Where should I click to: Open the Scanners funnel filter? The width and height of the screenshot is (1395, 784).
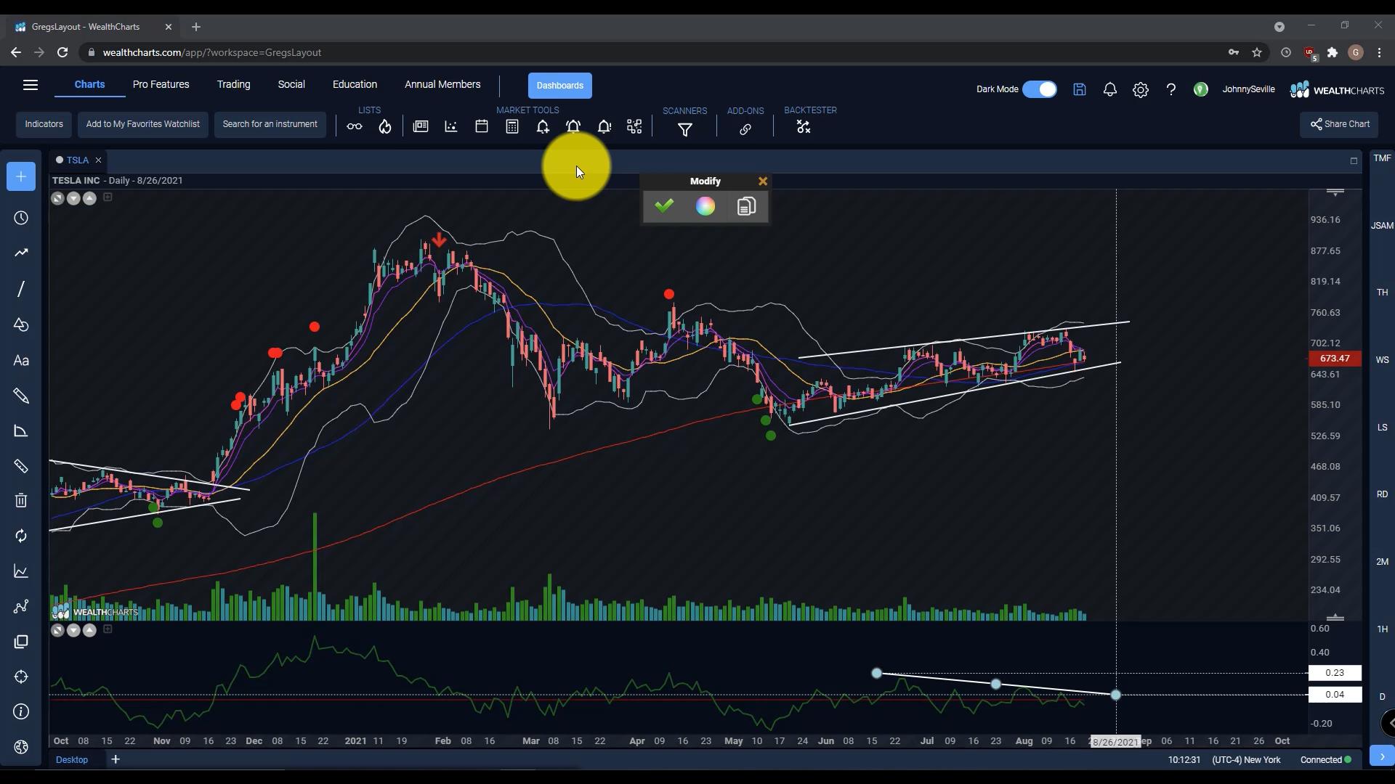(685, 130)
